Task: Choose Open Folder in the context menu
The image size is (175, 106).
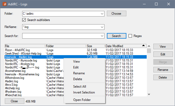Action: 84,100
